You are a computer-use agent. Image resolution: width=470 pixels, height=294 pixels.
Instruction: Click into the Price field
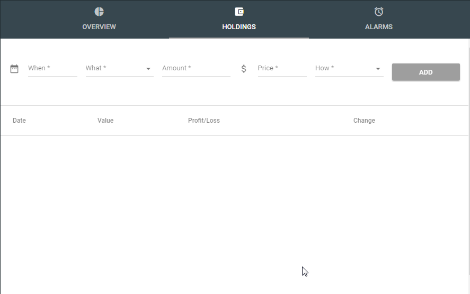click(x=282, y=69)
